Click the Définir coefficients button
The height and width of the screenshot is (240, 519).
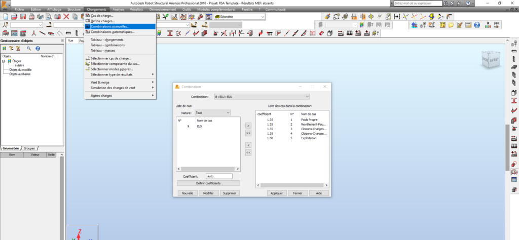208,183
